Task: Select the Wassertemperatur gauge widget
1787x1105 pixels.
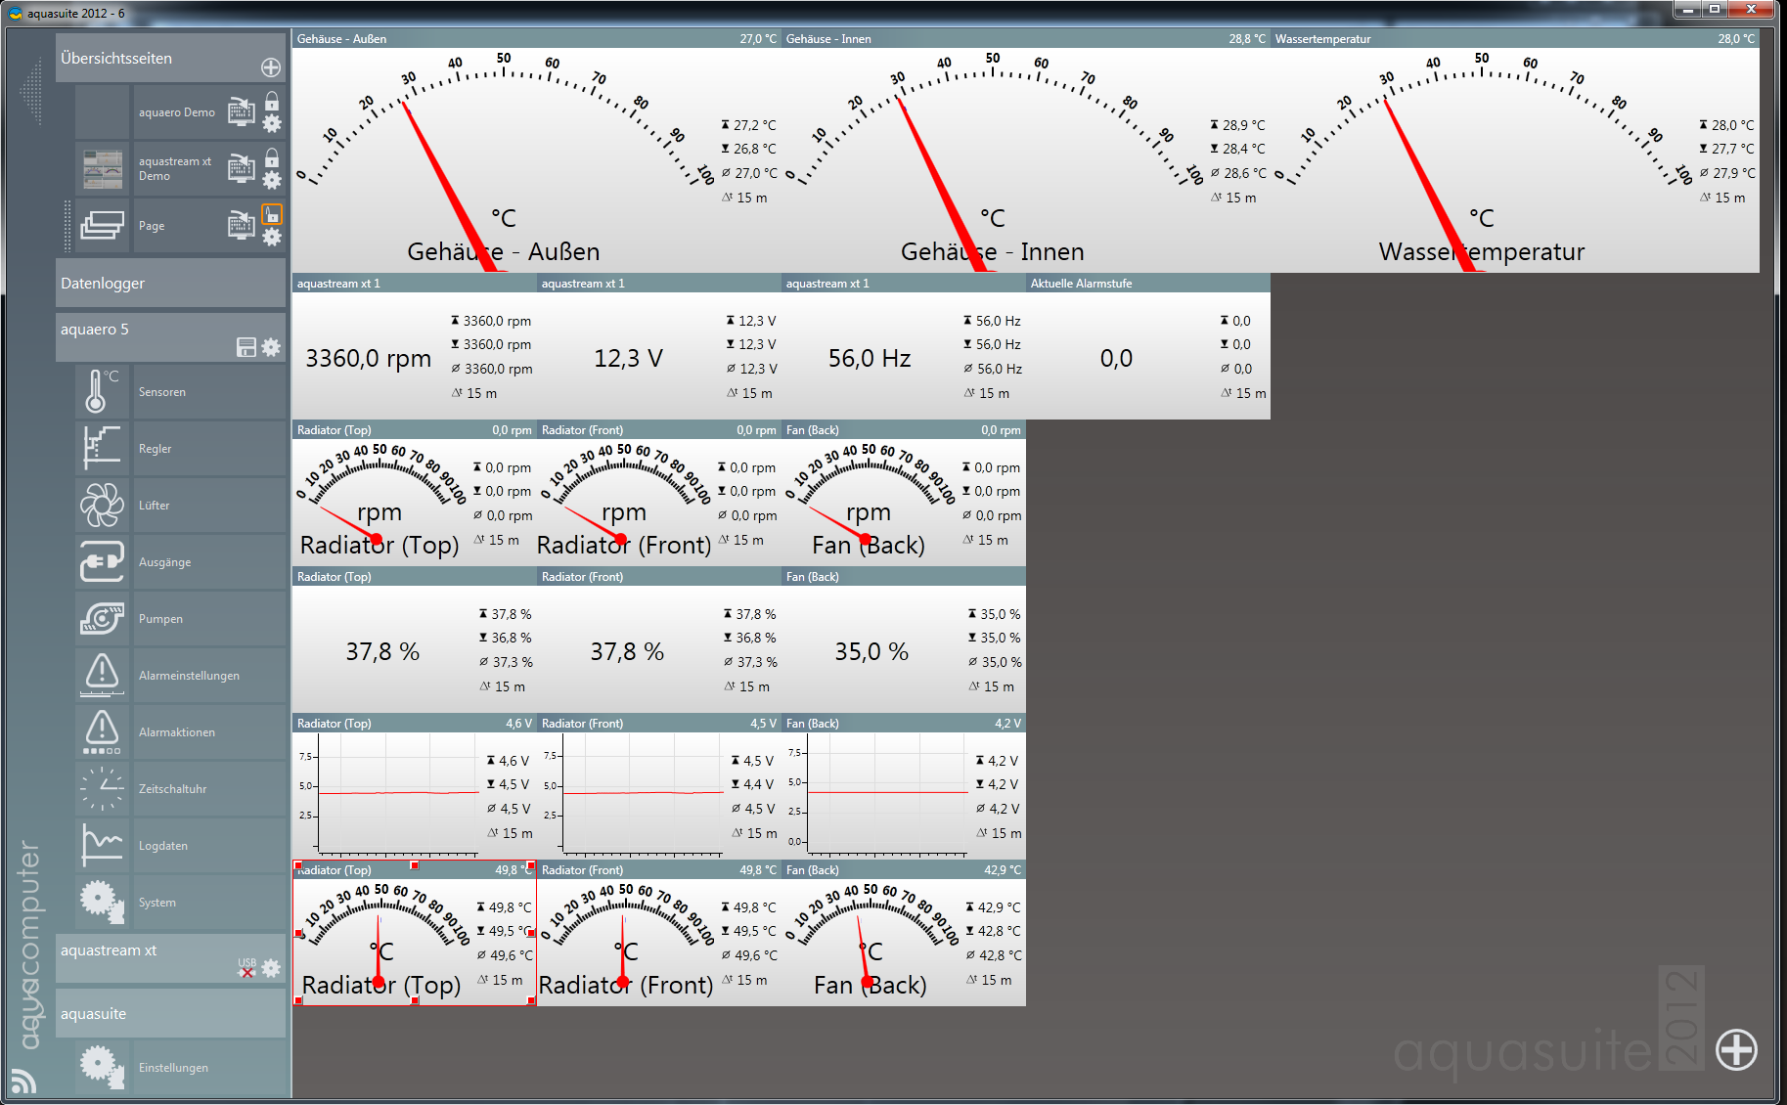Action: click(x=1515, y=151)
